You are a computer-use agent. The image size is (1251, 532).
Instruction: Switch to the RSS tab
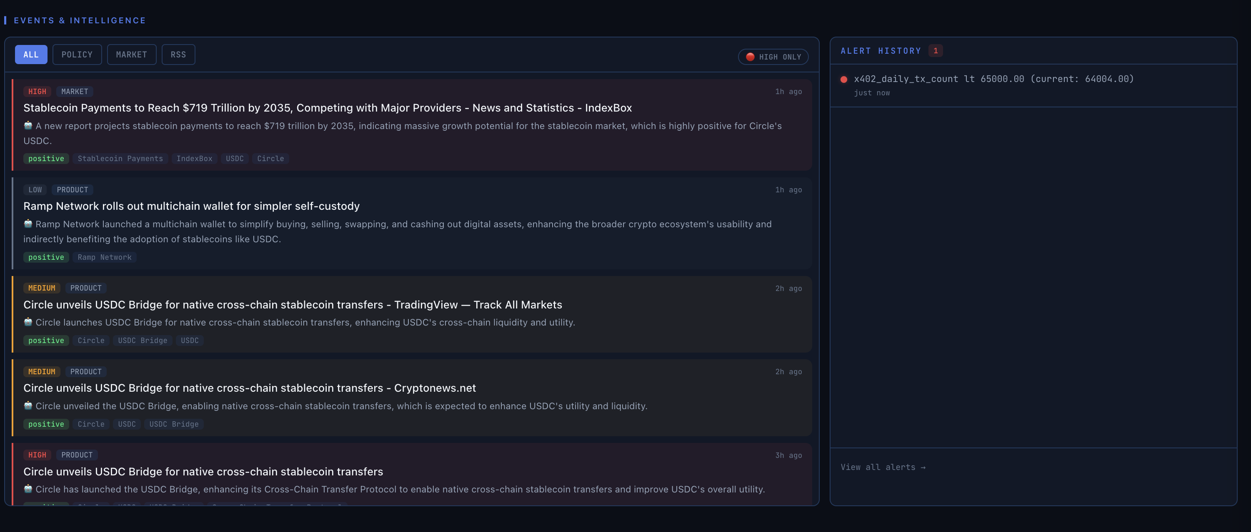pyautogui.click(x=178, y=55)
